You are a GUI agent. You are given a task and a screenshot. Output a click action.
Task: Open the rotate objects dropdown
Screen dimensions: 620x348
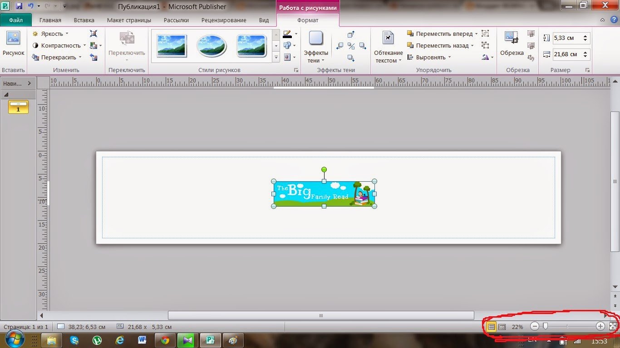[487, 58]
